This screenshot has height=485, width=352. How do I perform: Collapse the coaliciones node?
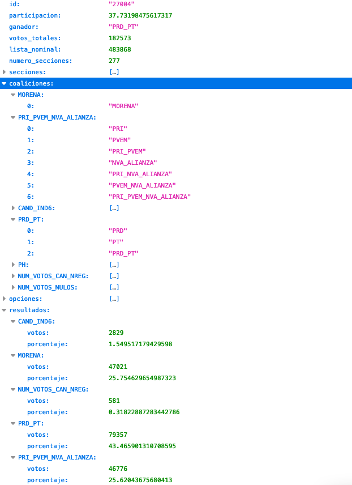(x=4, y=83)
